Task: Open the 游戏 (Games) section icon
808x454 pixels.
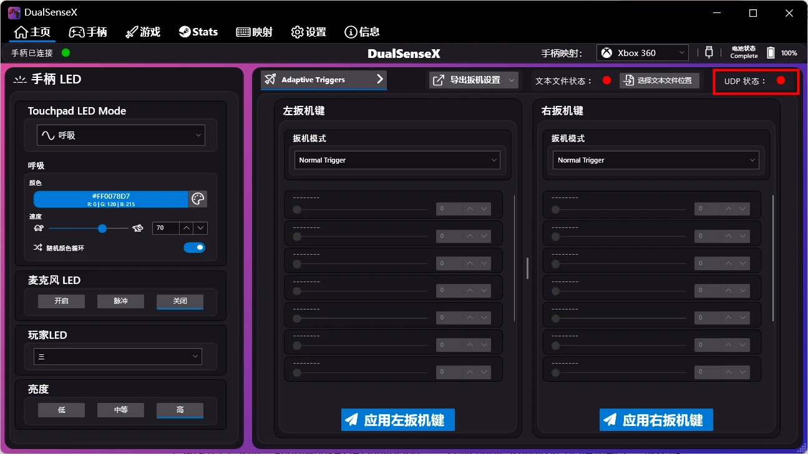Action: pos(132,32)
